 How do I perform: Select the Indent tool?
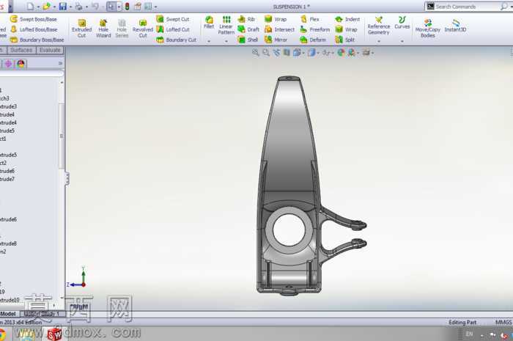pyautogui.click(x=347, y=19)
